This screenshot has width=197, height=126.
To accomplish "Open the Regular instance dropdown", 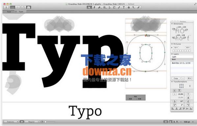I will coord(32,122).
